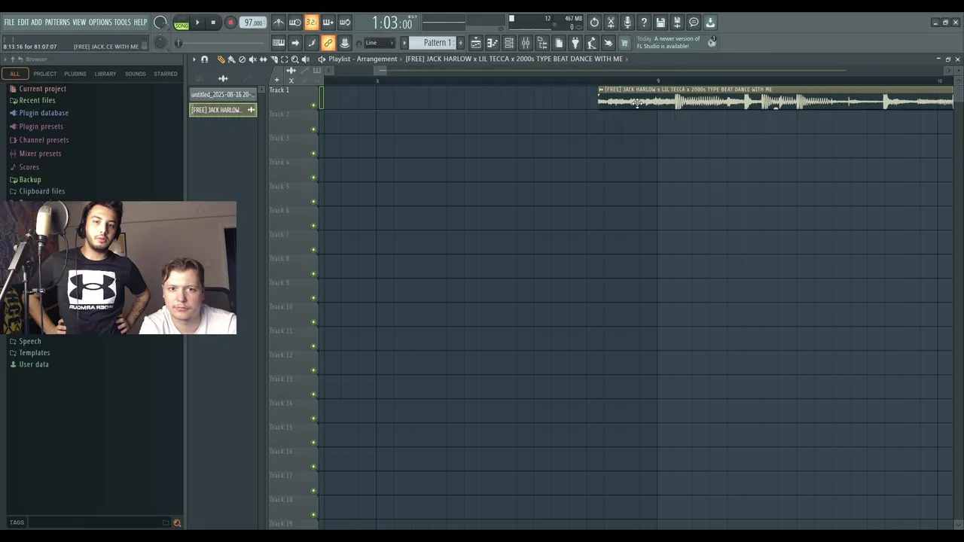Start playback with the play button
Viewport: 964px width, 542px height.
(x=197, y=23)
